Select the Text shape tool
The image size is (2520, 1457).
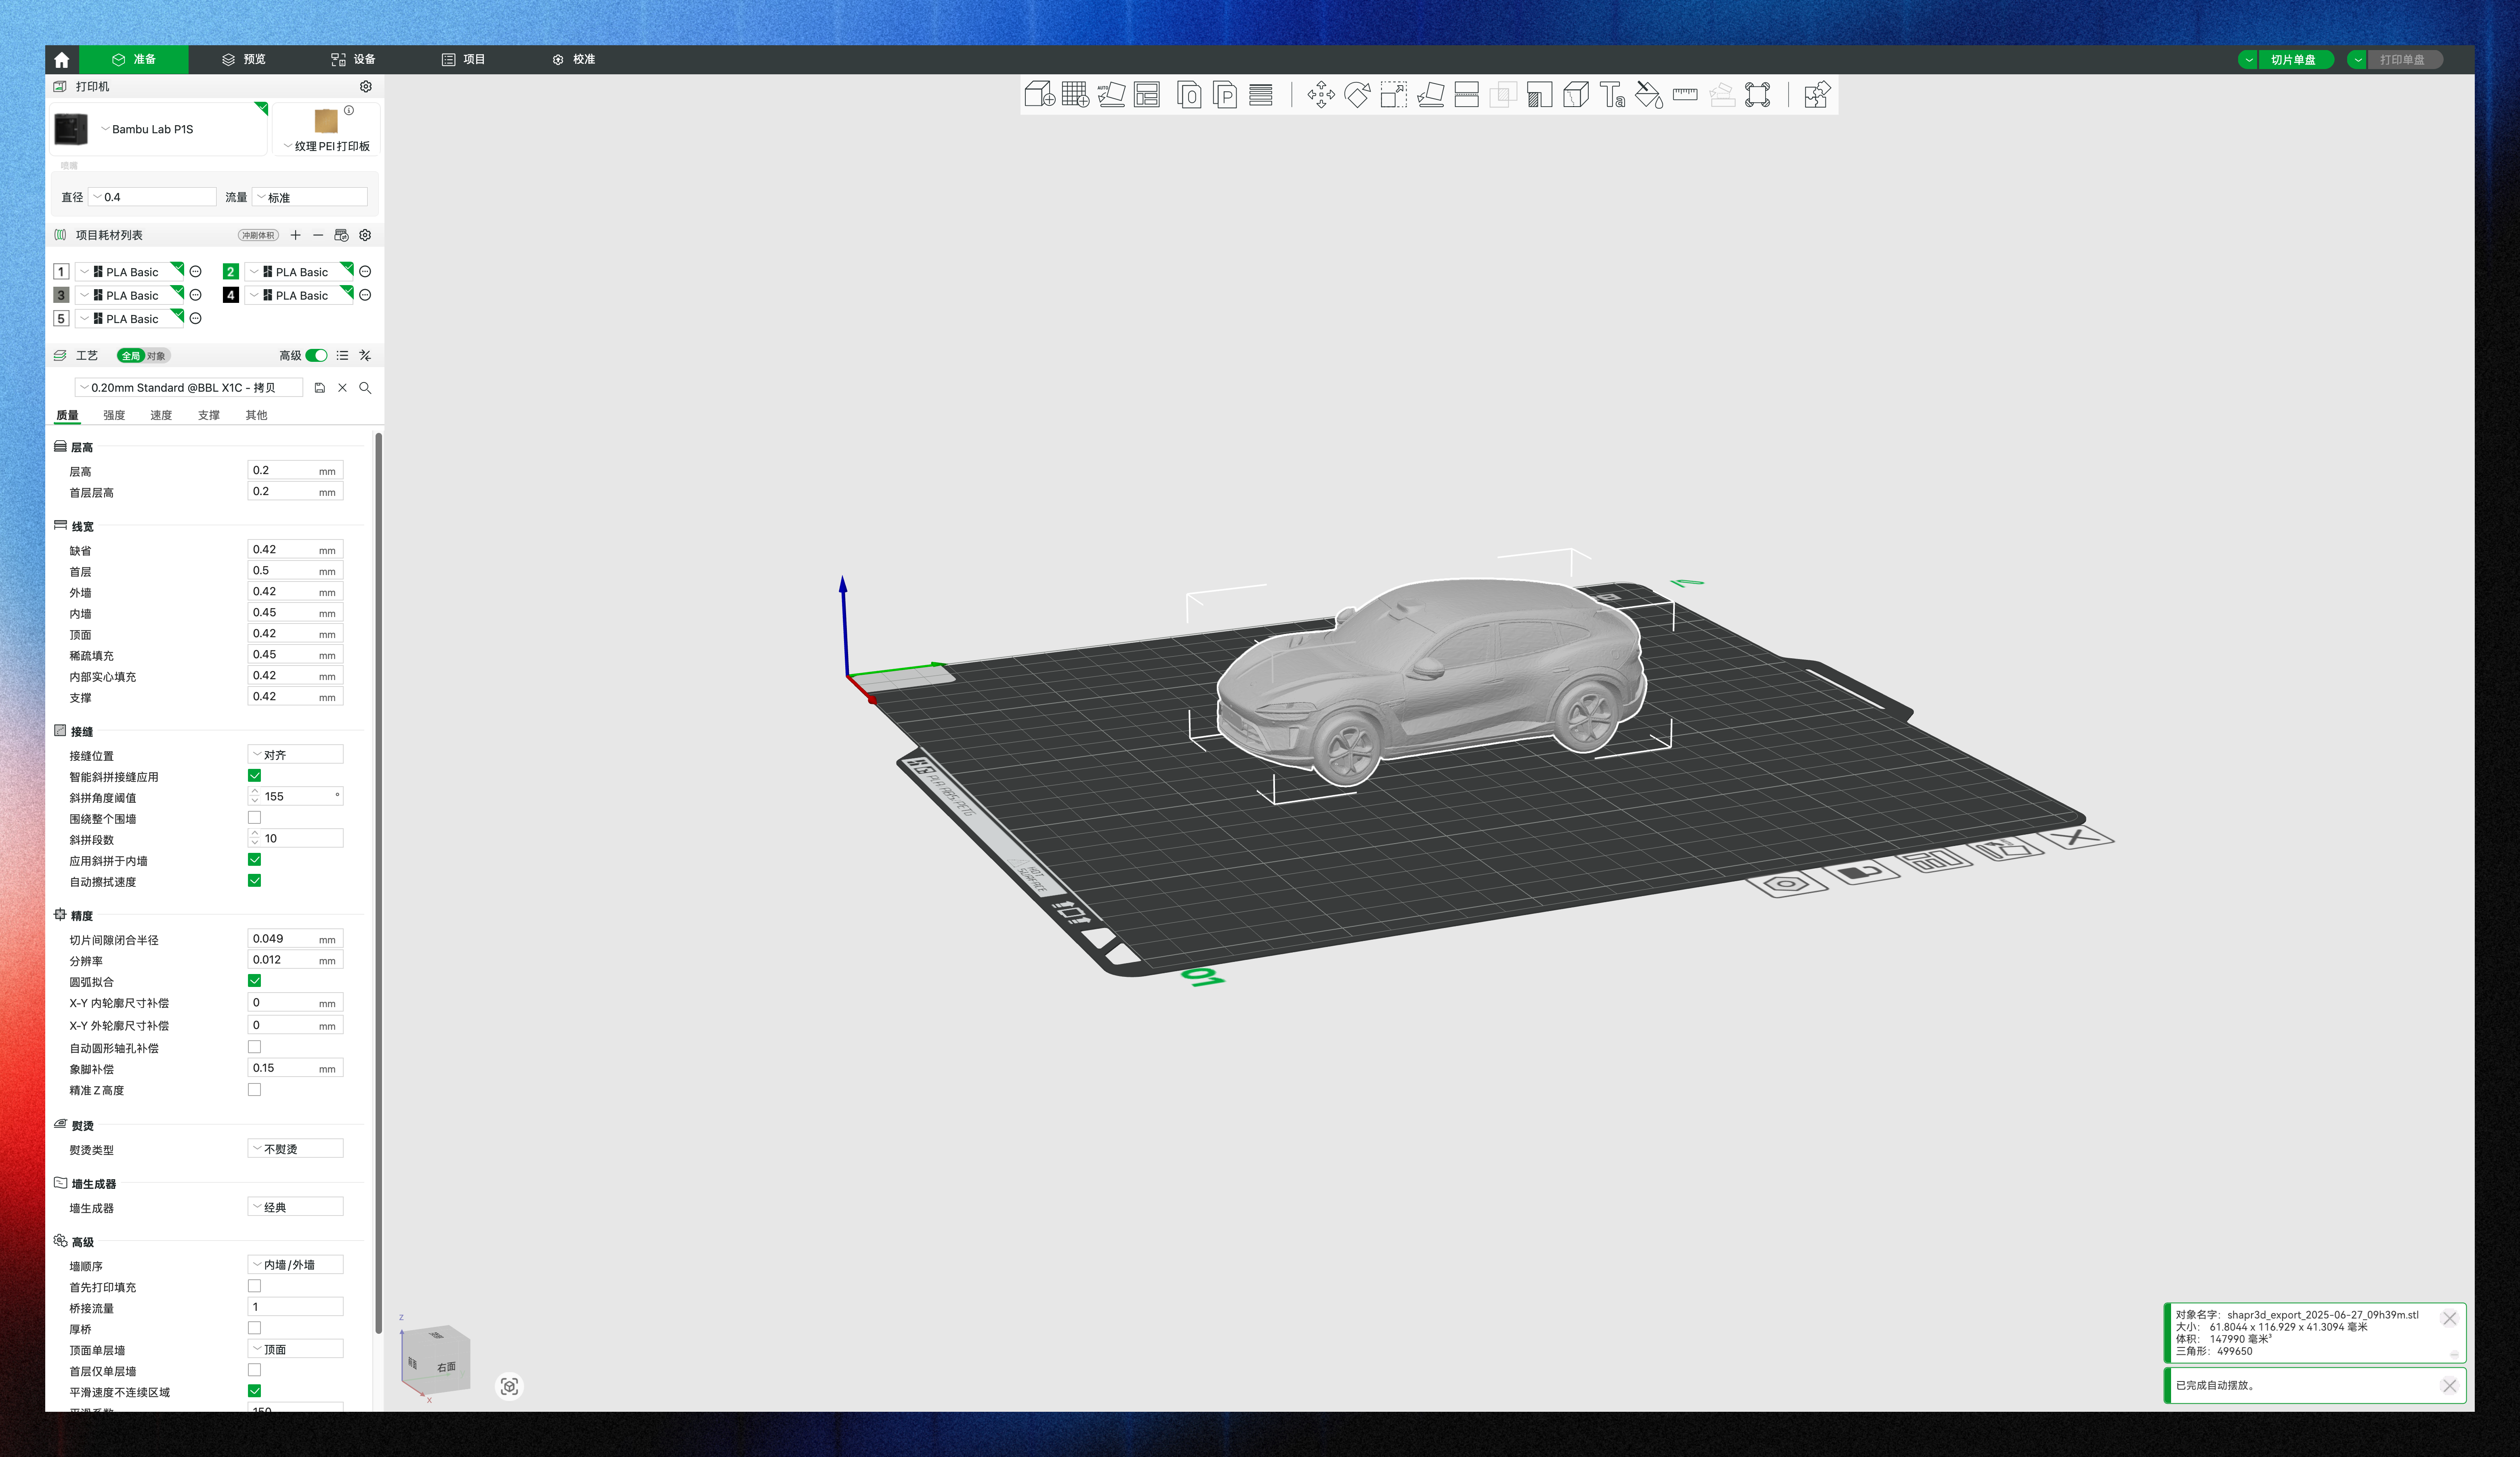point(1612,95)
